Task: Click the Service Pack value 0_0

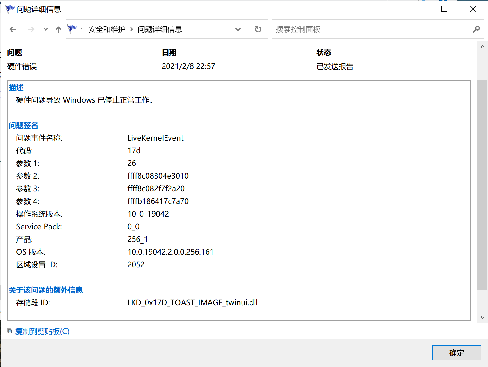Action: point(134,226)
